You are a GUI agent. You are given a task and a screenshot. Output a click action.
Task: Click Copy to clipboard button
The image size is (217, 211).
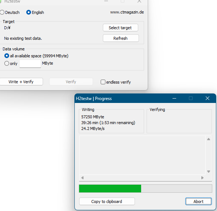[107, 201]
